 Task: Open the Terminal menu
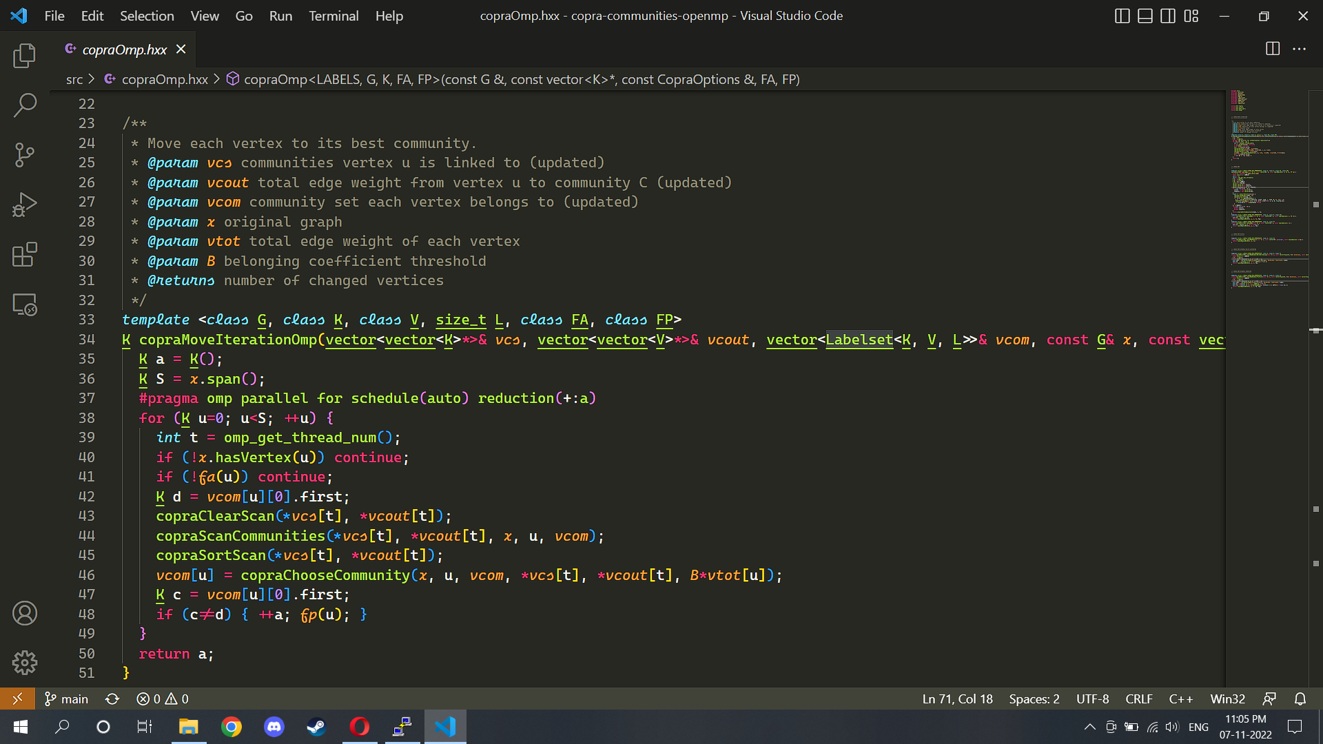point(334,16)
